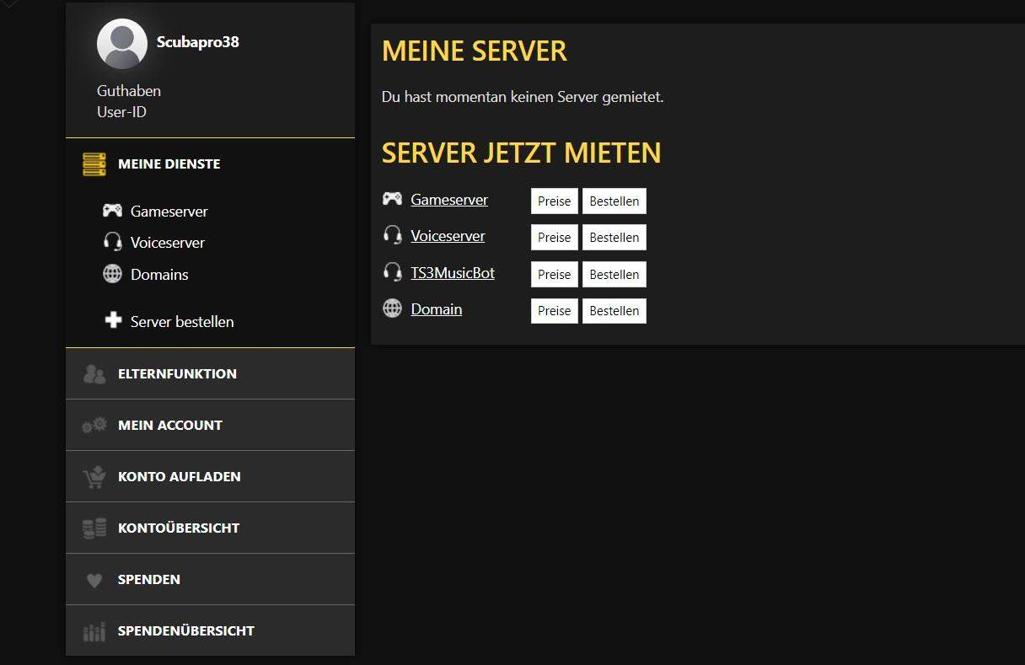The image size is (1025, 665).
Task: Click the plus icon for Server bestellen
Action: (113, 321)
